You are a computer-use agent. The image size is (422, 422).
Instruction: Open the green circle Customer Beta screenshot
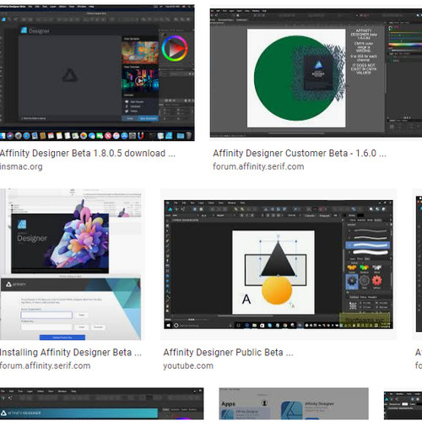(316, 73)
